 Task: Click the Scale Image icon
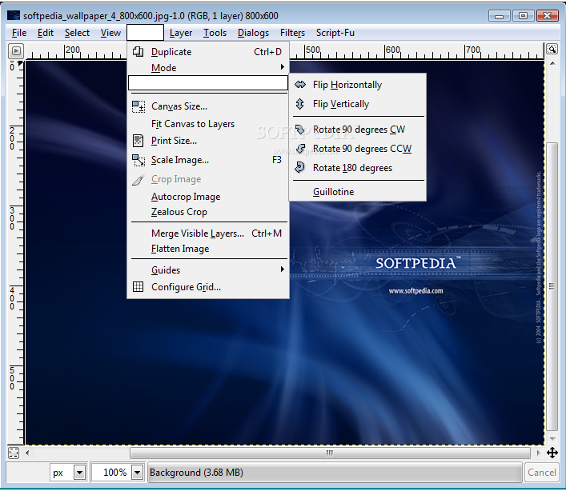[x=138, y=160]
